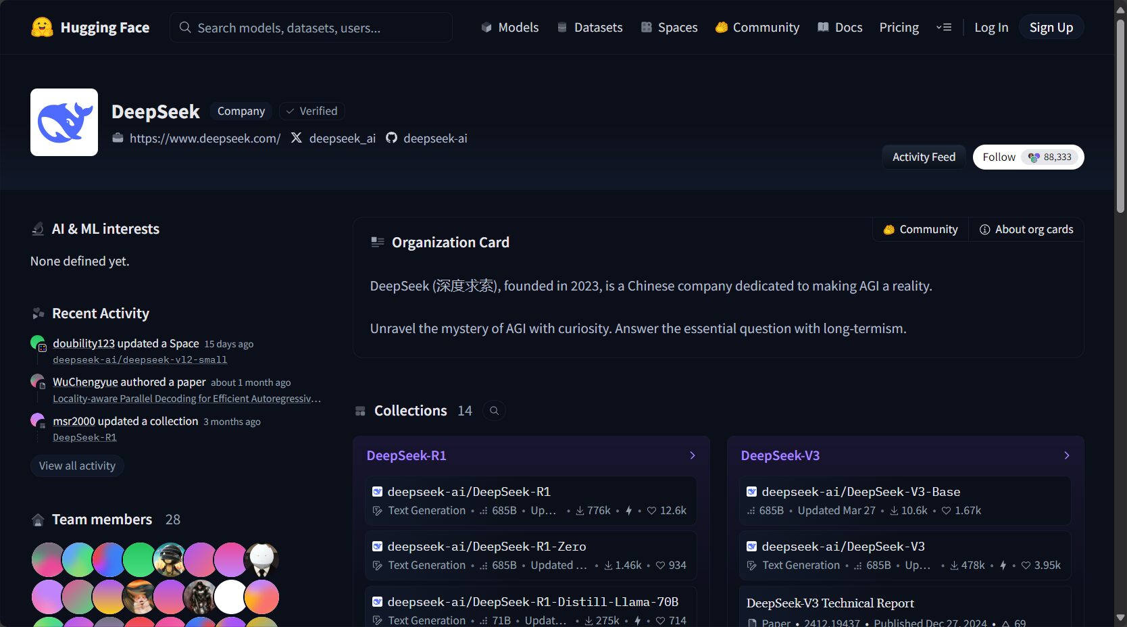Viewport: 1127px width, 627px height.
Task: Open About org cards tab
Action: click(x=1026, y=230)
